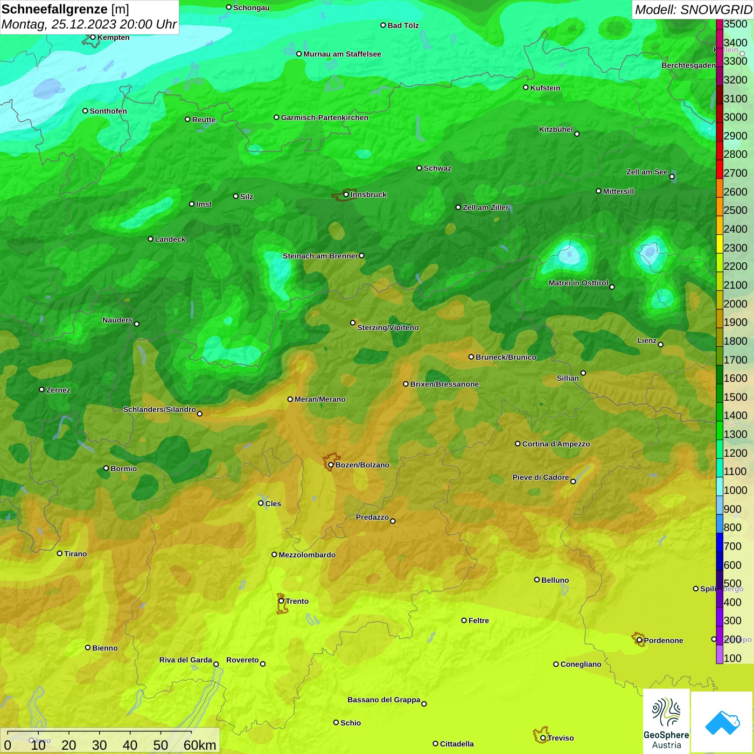Click the Mittersill label

(618, 191)
